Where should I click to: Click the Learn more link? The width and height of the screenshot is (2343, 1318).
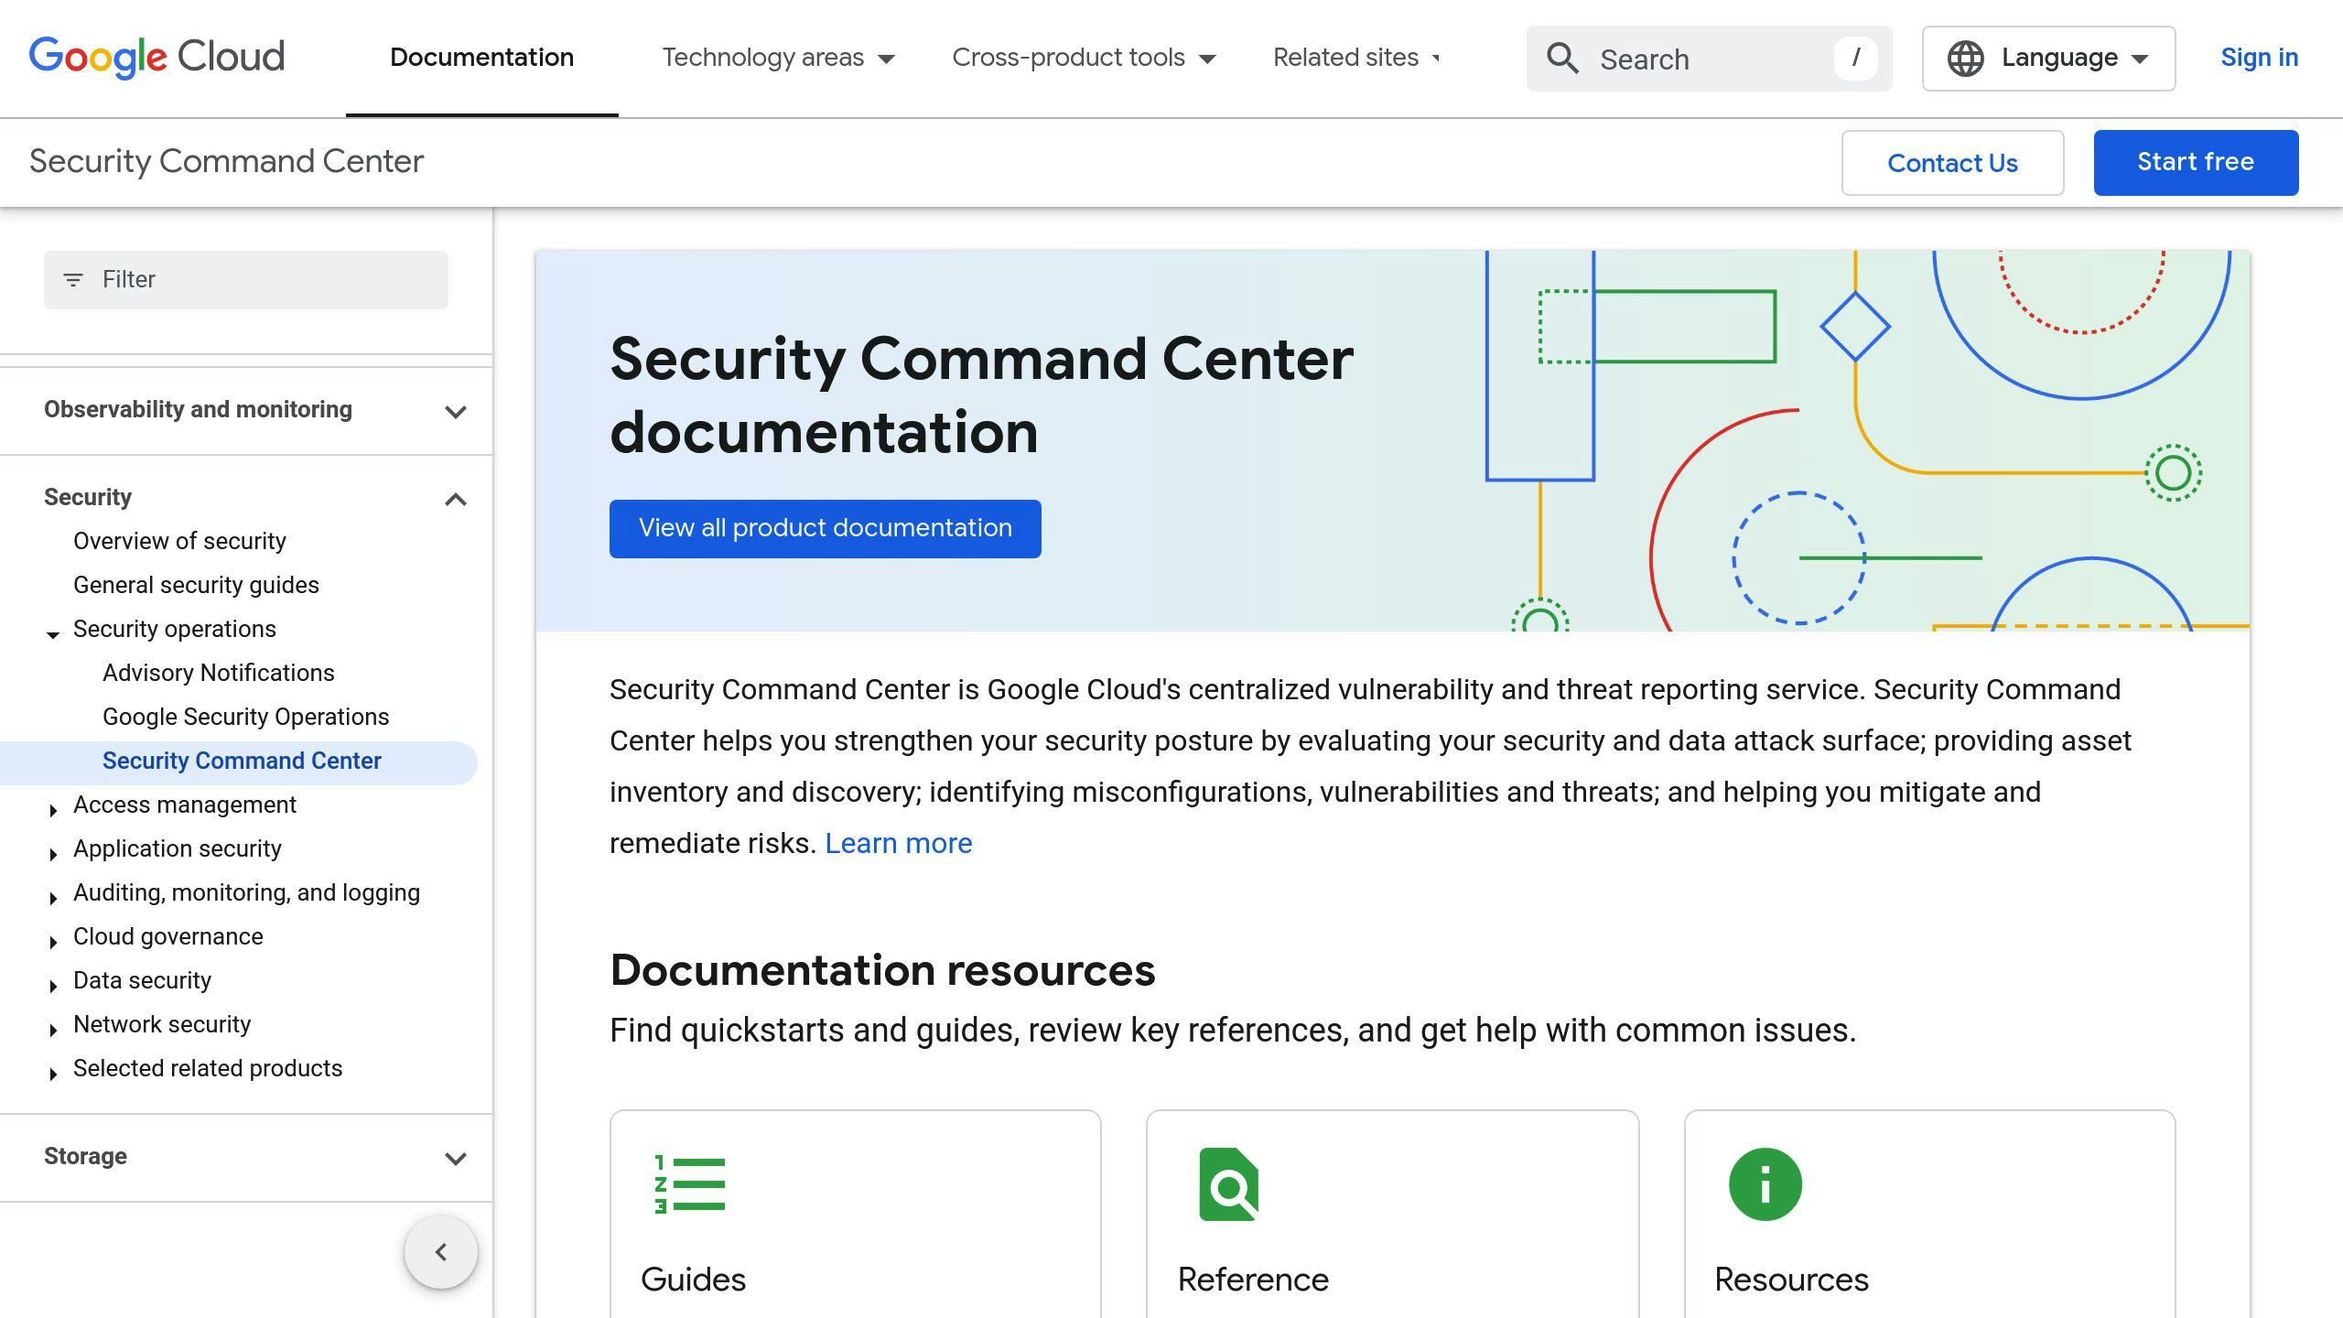tap(898, 843)
